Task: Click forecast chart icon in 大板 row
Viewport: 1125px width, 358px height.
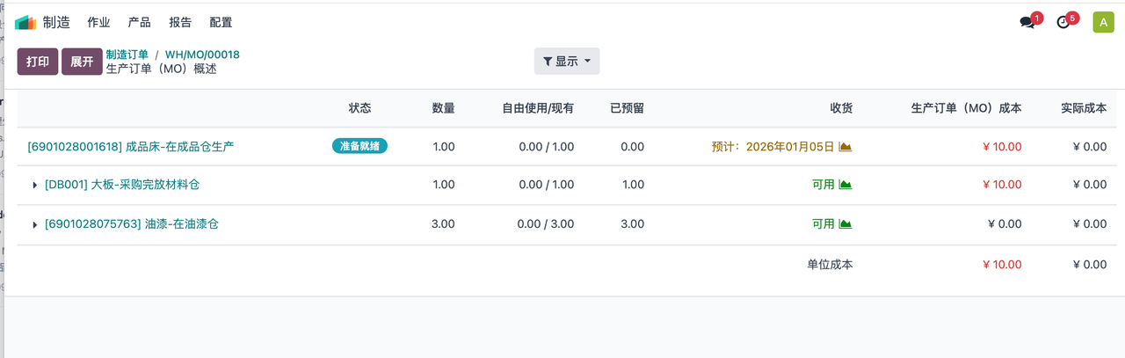Action: (x=846, y=185)
